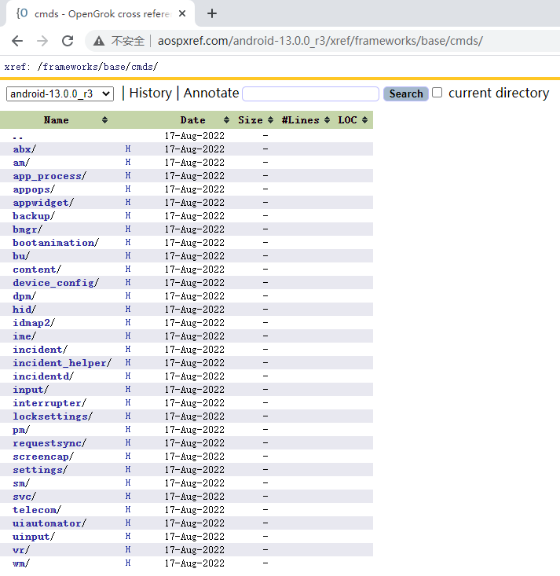Open the Annotate link

[x=211, y=93]
